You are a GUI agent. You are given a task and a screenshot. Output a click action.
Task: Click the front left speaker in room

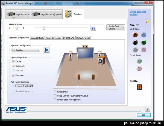pyautogui.click(x=71, y=56)
